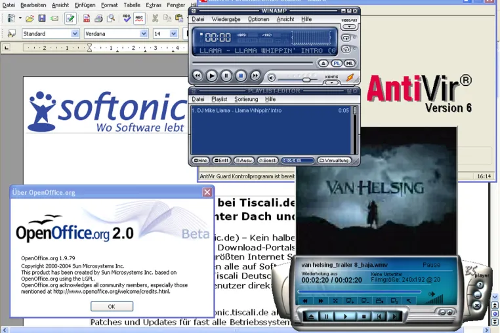Export directly as PDF in OpenOffice toolbar

87,18
